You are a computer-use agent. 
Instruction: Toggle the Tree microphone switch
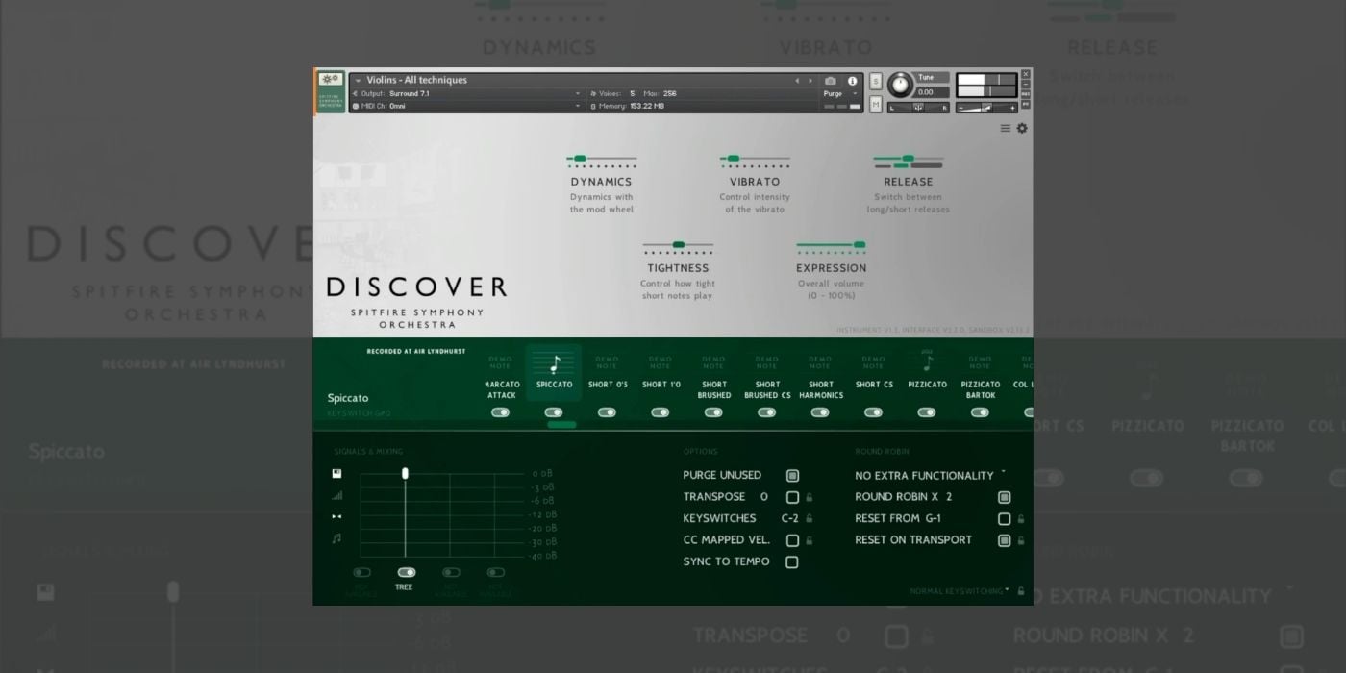(406, 572)
